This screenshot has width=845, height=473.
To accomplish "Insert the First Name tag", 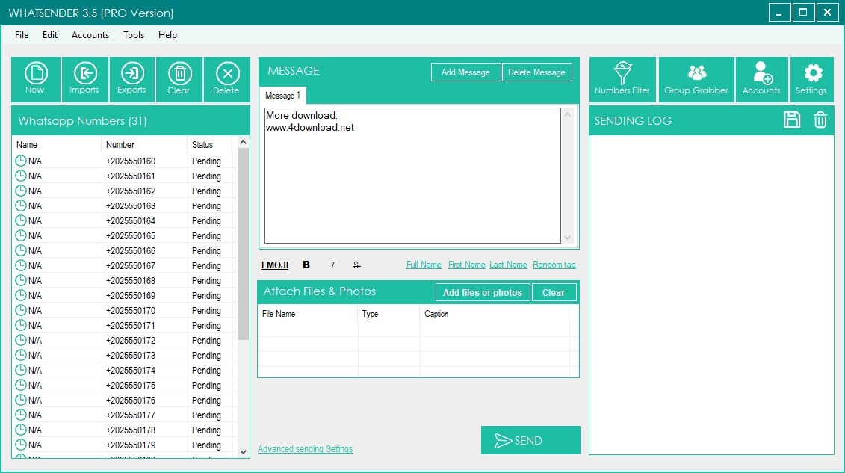I will [x=467, y=265].
